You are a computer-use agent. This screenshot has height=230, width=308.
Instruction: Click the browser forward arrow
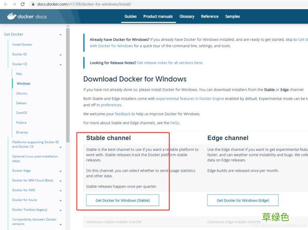click(x=15, y=5)
